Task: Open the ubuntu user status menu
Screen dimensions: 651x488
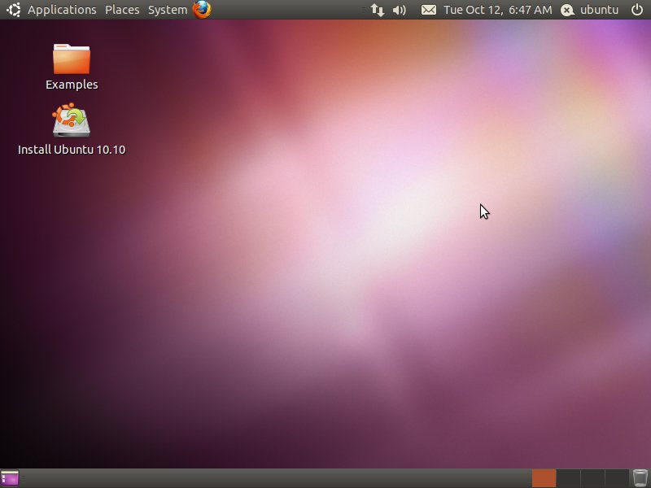Action: pos(589,10)
